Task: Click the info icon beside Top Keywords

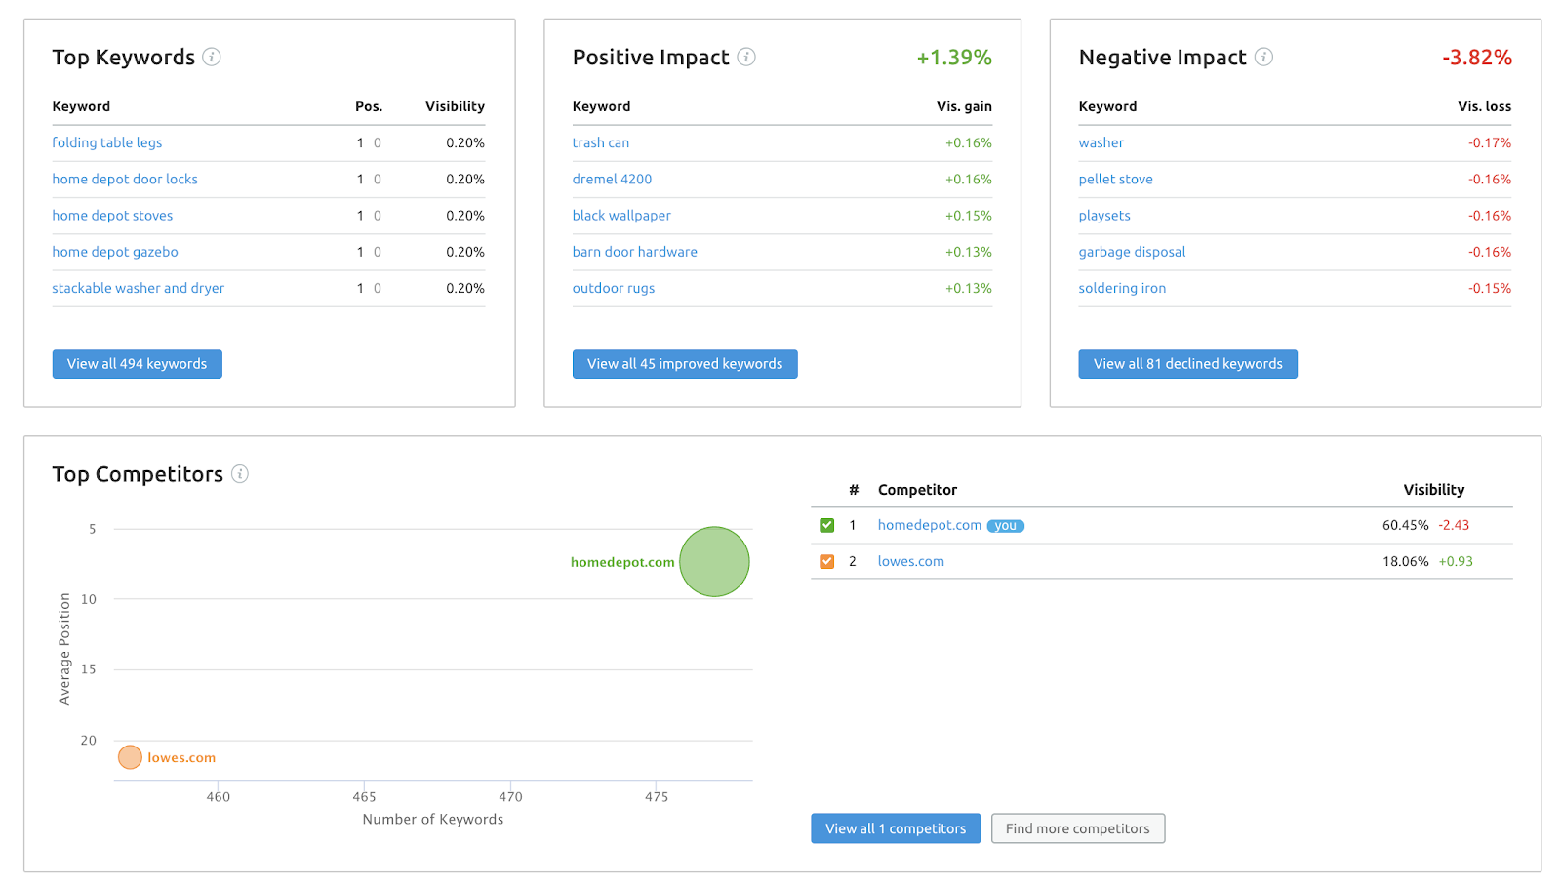Action: (211, 58)
